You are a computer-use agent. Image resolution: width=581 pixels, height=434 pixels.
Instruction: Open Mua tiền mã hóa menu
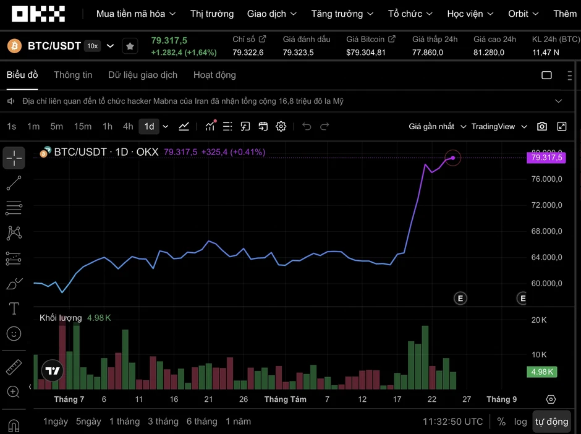(135, 14)
